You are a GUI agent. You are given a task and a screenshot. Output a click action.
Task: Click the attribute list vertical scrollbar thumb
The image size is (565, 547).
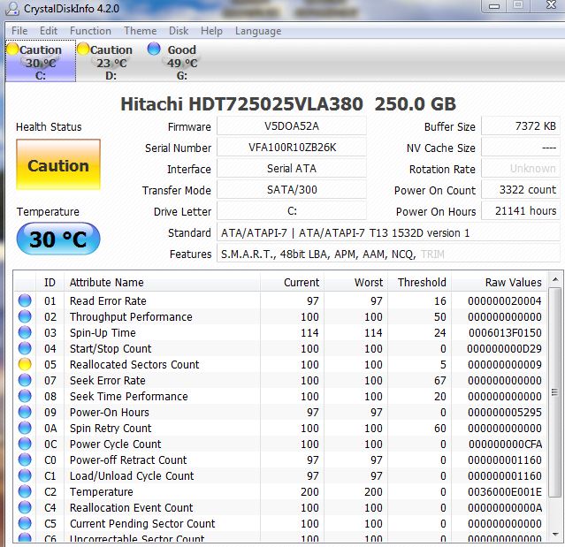tap(555, 391)
